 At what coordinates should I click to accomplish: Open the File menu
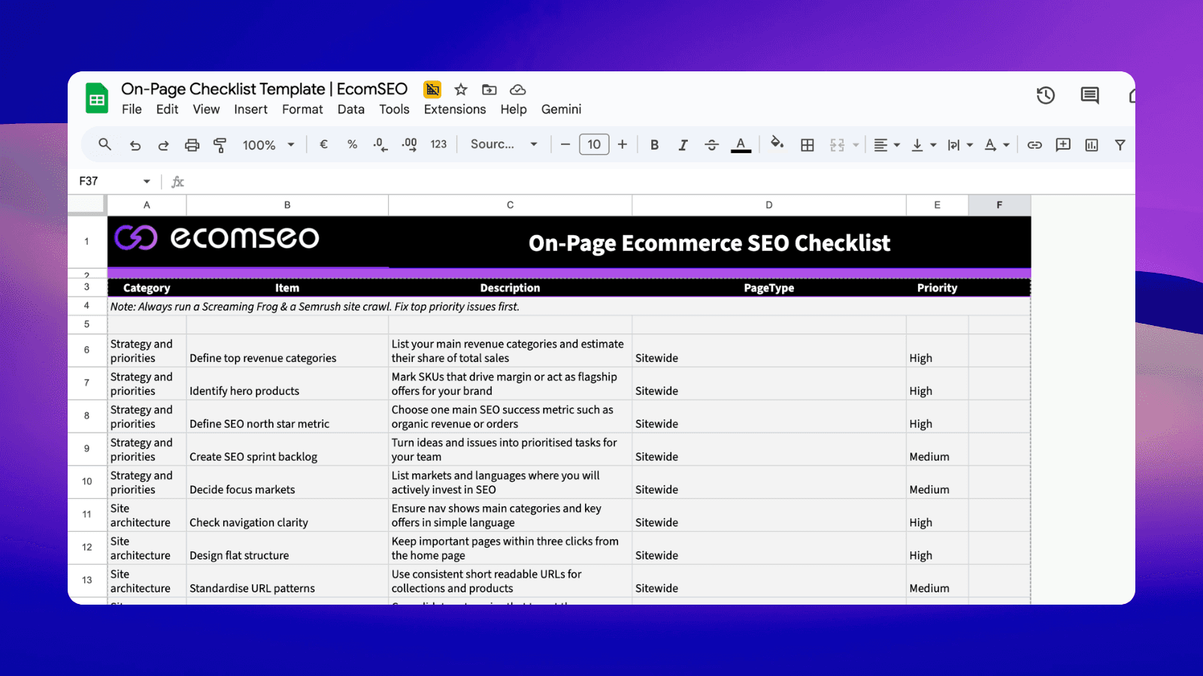[132, 110]
